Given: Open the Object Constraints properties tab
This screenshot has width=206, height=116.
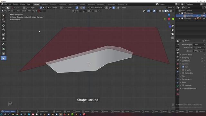Looking at the screenshot, I should click(178, 82).
